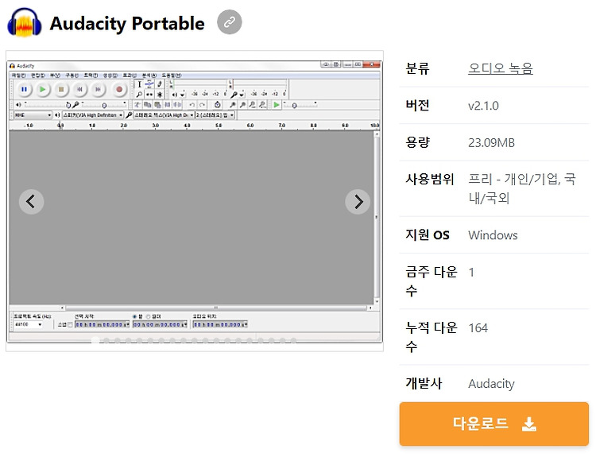The height and width of the screenshot is (457, 596).
Task: Open the audio position time format arrow
Action: pos(246,325)
